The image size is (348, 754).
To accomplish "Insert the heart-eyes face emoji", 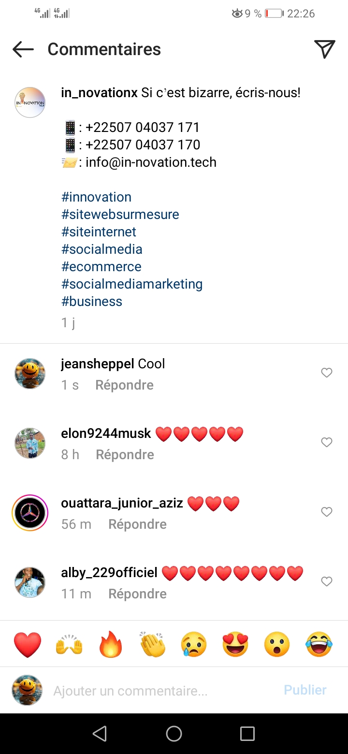I will click(235, 645).
